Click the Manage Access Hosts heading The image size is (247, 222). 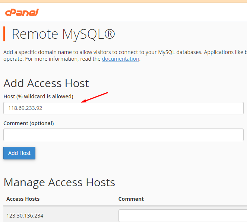pyautogui.click(x=59, y=183)
